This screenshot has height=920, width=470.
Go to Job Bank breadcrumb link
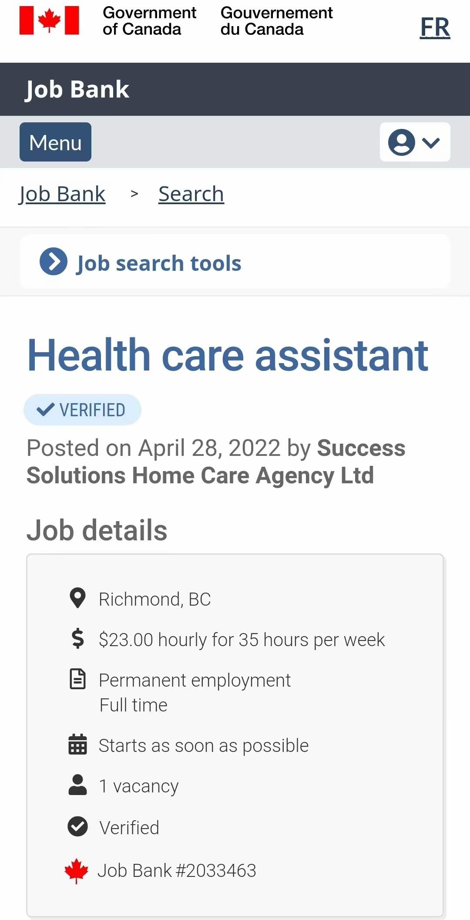pos(62,194)
